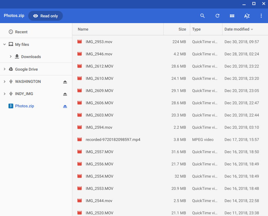Click the video icon of IMG_2953.mov
This screenshot has height=216, width=268.
coord(79,41)
